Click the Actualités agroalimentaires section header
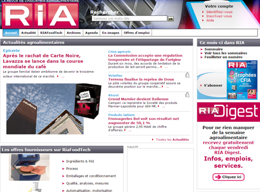 (96, 42)
